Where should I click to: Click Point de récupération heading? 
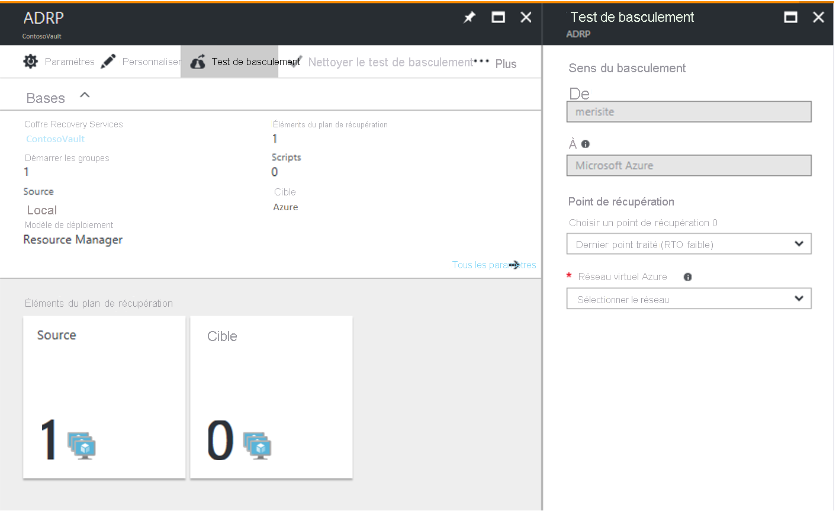pos(621,202)
